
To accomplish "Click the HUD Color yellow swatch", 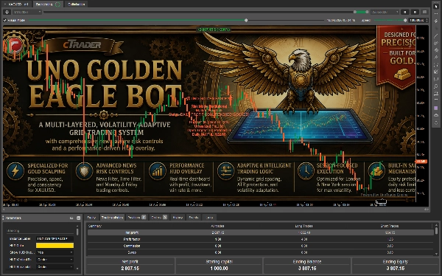I will click(55, 245).
